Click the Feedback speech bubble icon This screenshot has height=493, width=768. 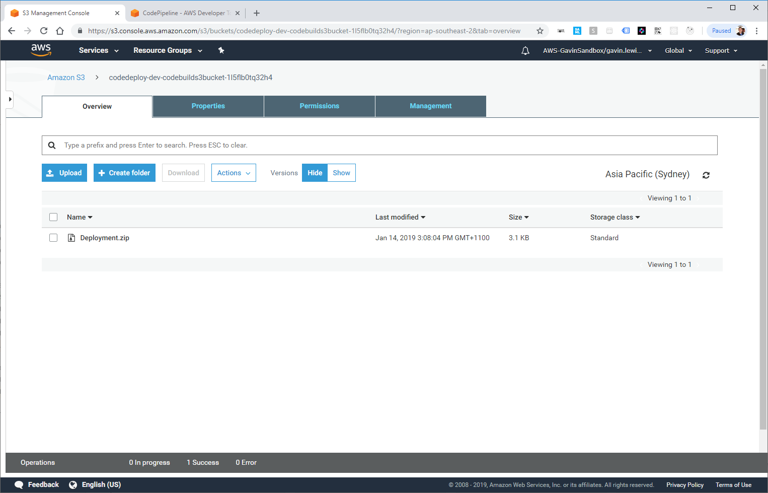tap(19, 484)
